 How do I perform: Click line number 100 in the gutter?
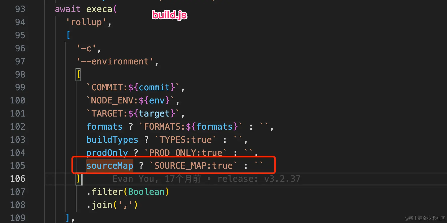[18, 100]
